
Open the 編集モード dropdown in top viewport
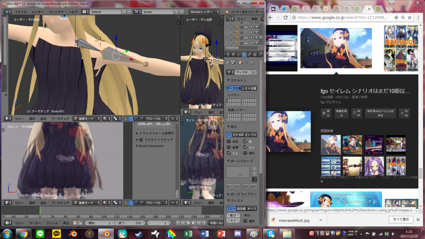(87, 118)
